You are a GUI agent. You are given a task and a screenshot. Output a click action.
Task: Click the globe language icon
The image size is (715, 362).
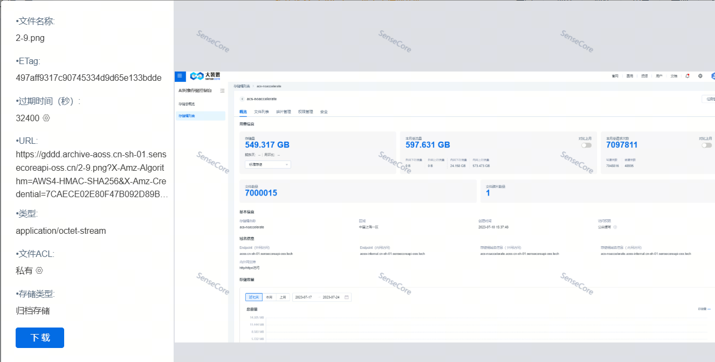tap(700, 76)
